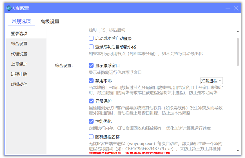Enable 启动成功后自动登录 checkbox
245x158 pixels.
(91, 38)
